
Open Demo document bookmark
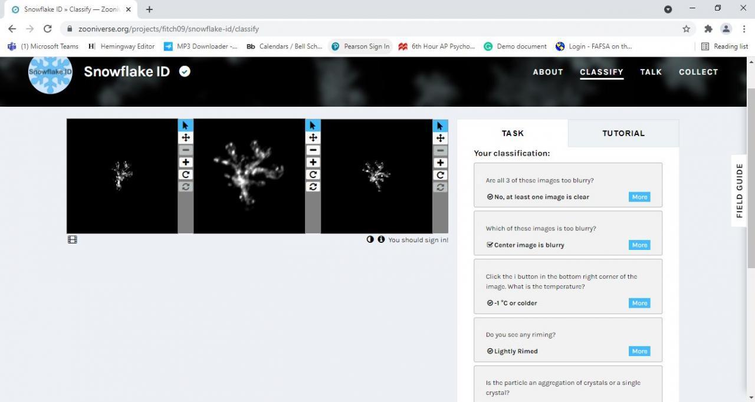pyautogui.click(x=515, y=46)
